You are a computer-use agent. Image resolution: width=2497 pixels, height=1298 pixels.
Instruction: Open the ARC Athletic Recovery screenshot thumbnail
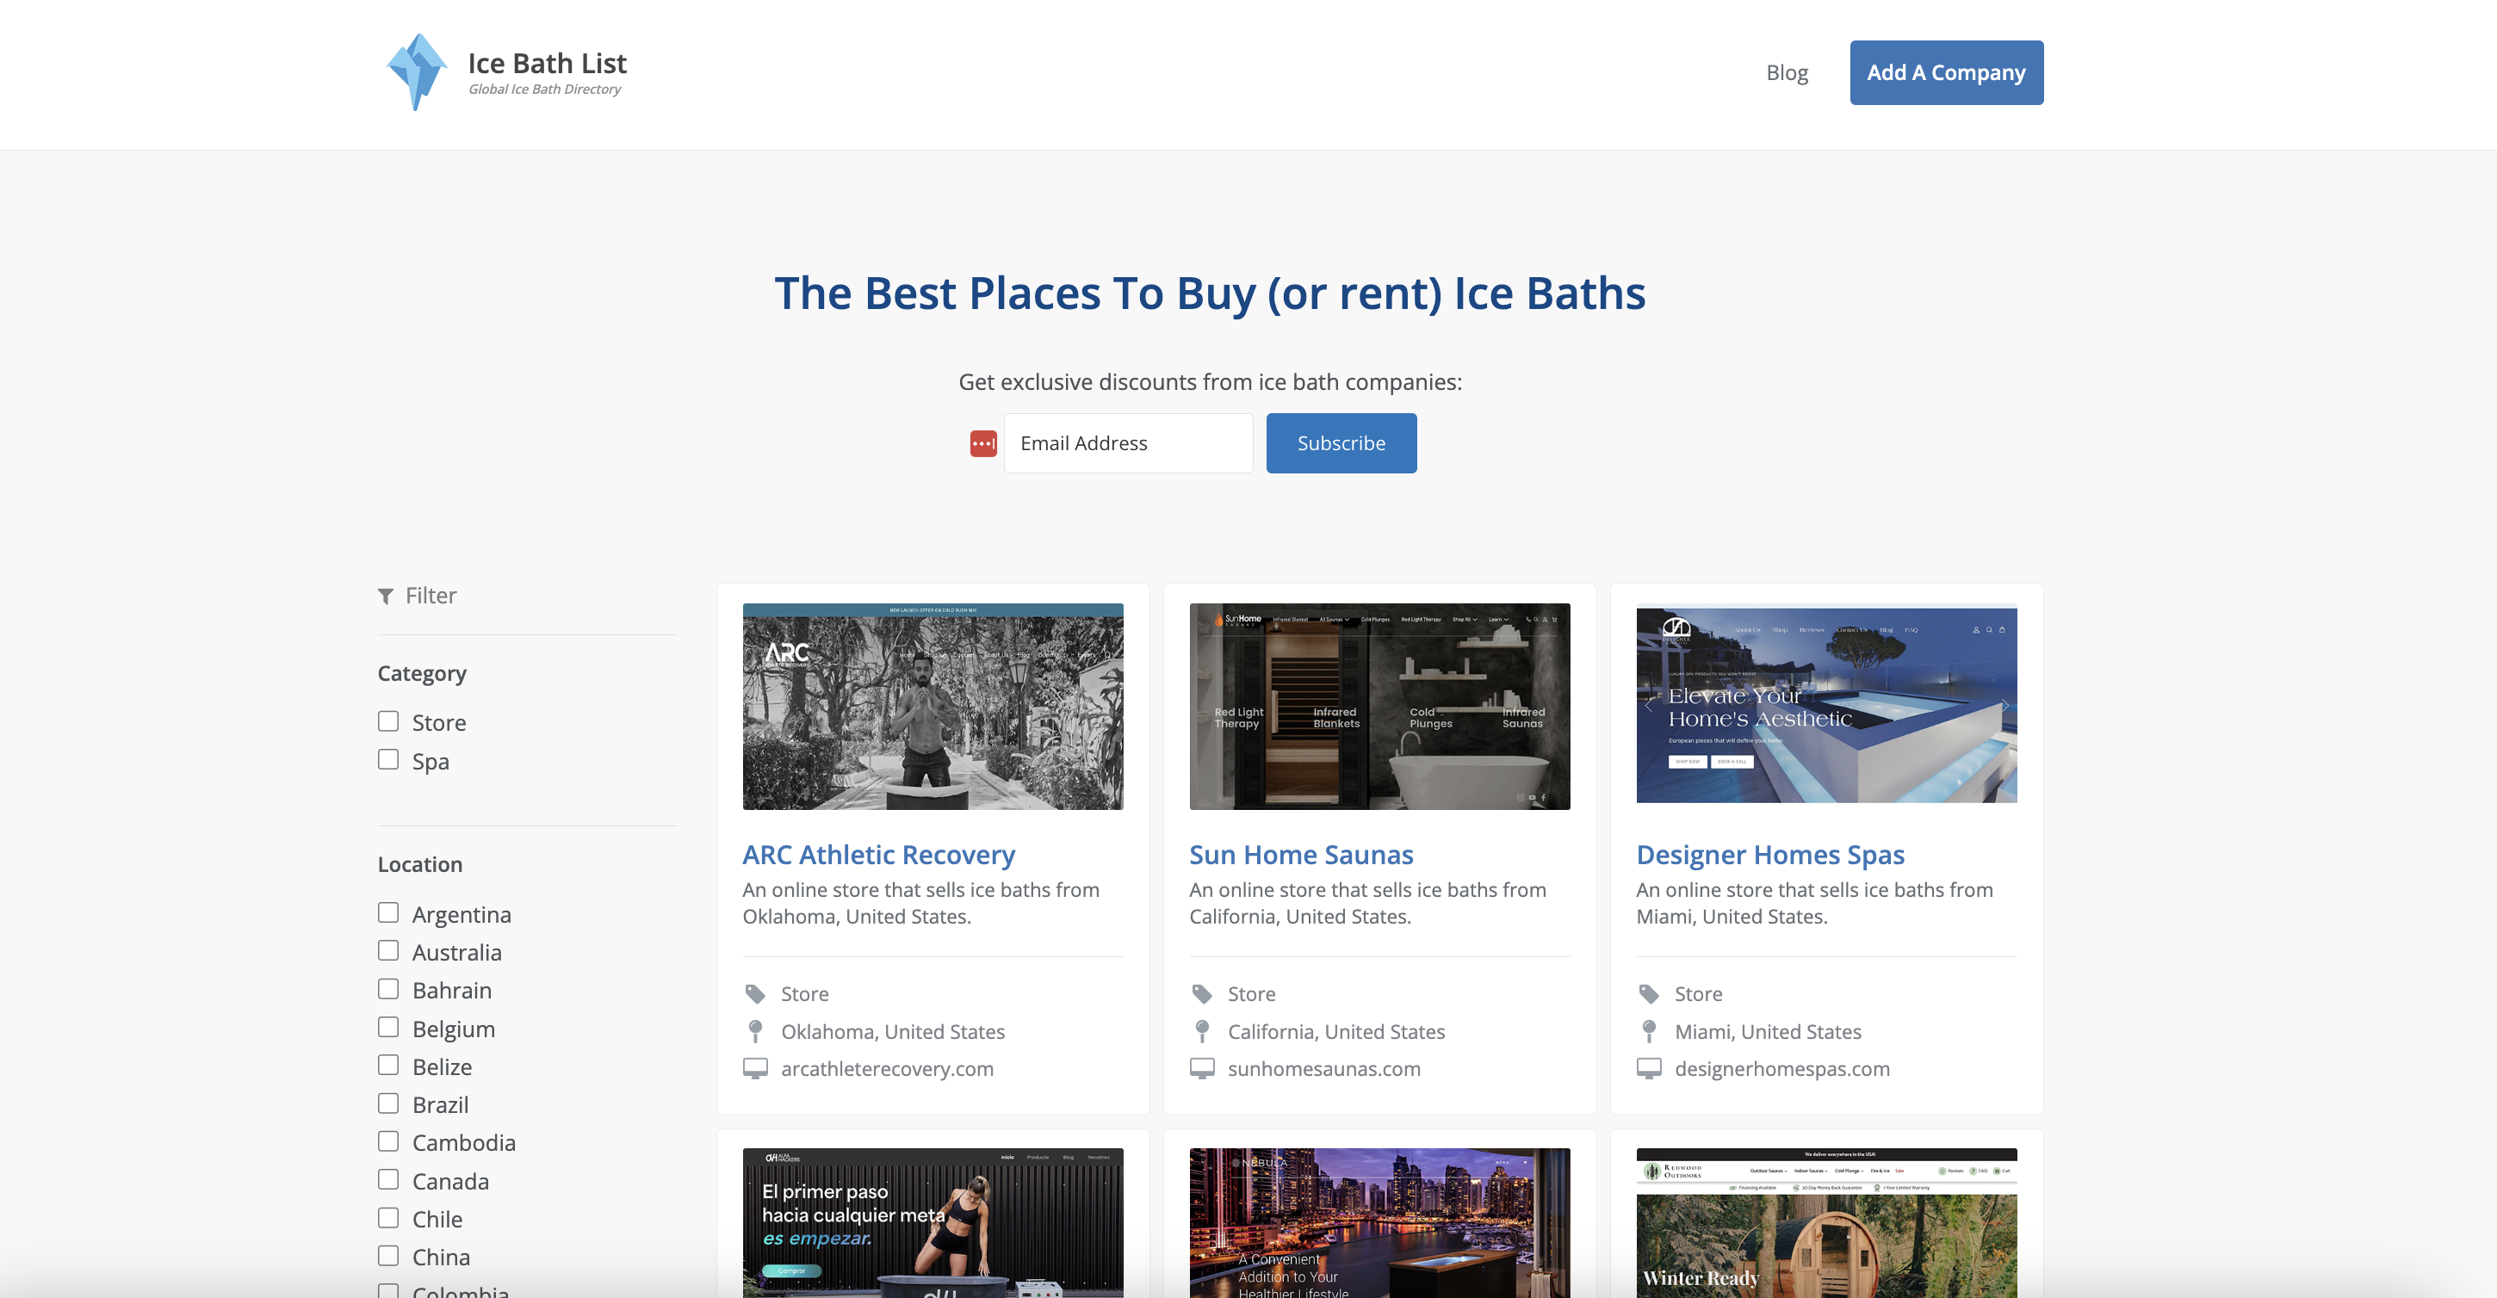pos(933,706)
